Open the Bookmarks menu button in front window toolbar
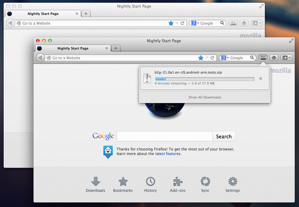Viewport: 299px width, 207px height. coord(287,58)
